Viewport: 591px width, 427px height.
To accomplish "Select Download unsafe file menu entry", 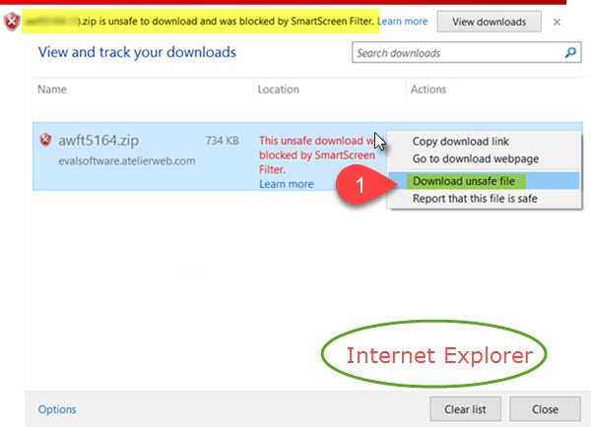I will tap(484, 181).
